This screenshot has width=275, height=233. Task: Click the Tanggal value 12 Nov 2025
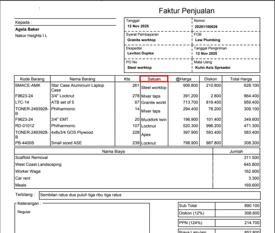click(x=138, y=26)
